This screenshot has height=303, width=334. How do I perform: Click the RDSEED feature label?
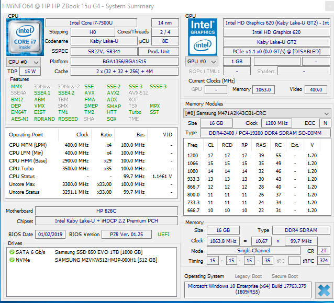click(x=68, y=119)
